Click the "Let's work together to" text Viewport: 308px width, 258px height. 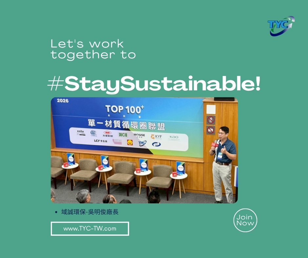(x=93, y=49)
